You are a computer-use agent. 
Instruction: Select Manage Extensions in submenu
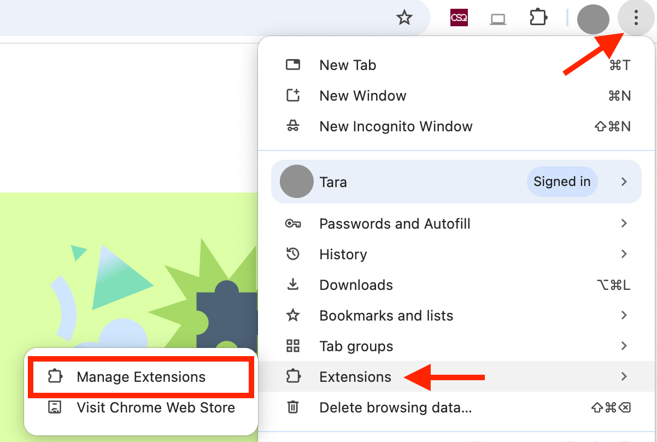[x=141, y=377]
